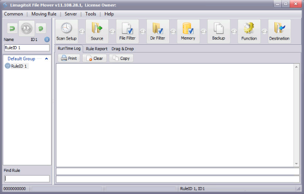The width and height of the screenshot is (304, 194).
Task: Open the File Filter settings
Action: pos(128,31)
